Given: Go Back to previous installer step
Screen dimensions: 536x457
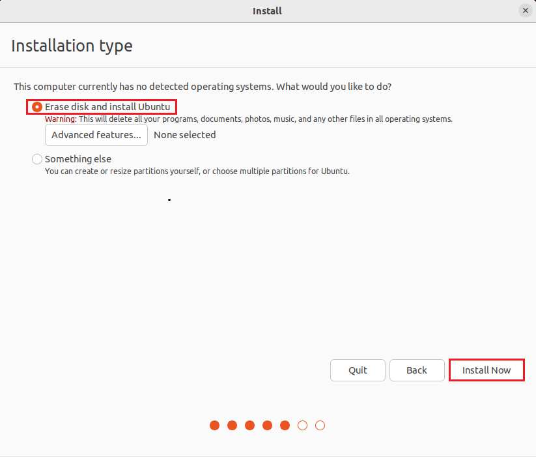Looking at the screenshot, I should coord(417,370).
